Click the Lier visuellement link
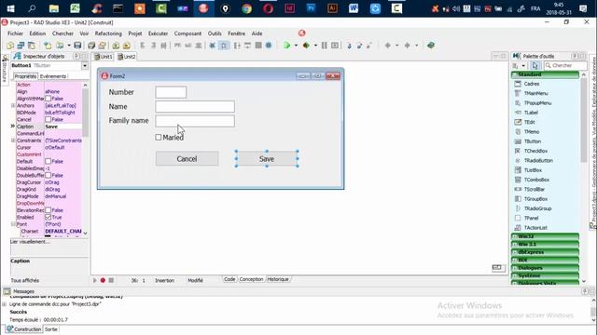This screenshot has height=335, width=597. 29,242
